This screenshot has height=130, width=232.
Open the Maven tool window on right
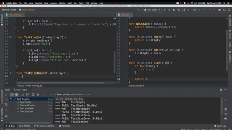coord(230,35)
